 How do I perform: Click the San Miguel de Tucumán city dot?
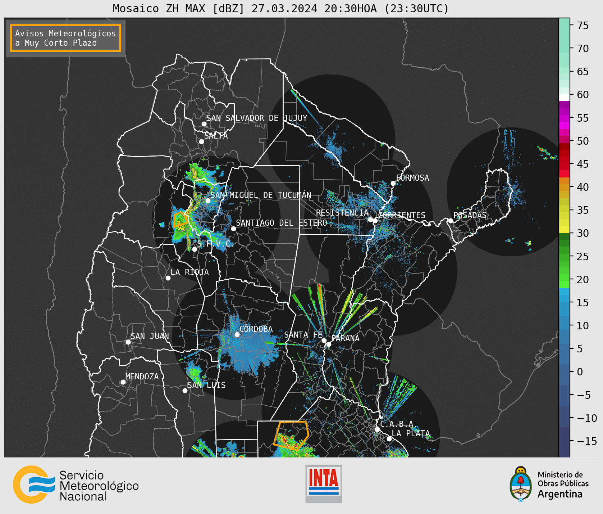(x=208, y=200)
